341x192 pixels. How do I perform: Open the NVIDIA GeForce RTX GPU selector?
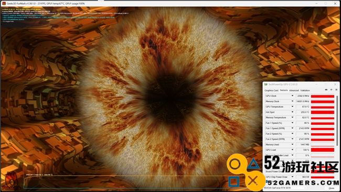(x=285, y=188)
